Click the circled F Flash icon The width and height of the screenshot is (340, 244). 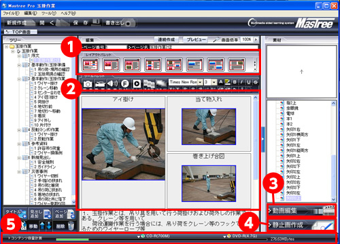124,84
